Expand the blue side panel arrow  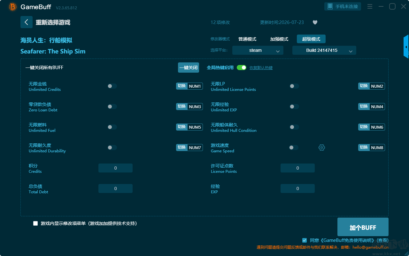(406, 47)
